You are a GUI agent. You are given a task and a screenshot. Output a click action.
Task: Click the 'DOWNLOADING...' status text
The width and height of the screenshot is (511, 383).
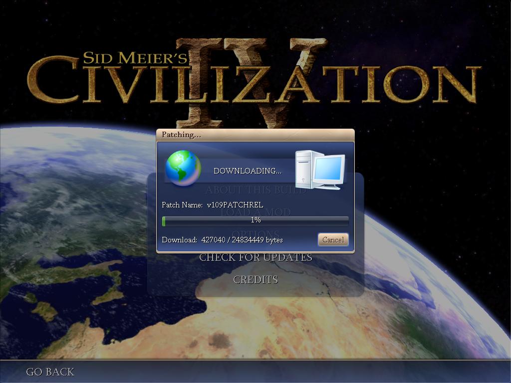pos(248,171)
